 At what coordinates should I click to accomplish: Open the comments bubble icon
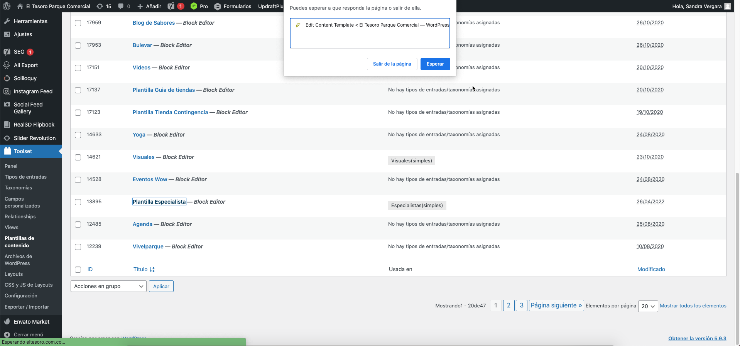[121, 6]
